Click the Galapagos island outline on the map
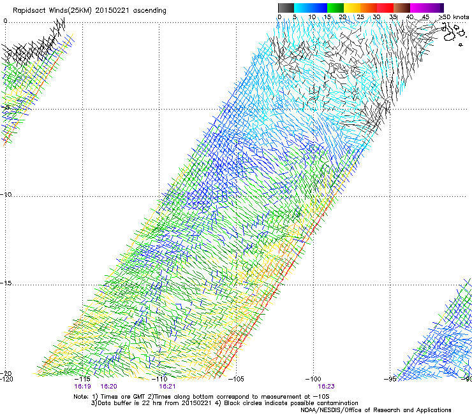 (x=449, y=36)
